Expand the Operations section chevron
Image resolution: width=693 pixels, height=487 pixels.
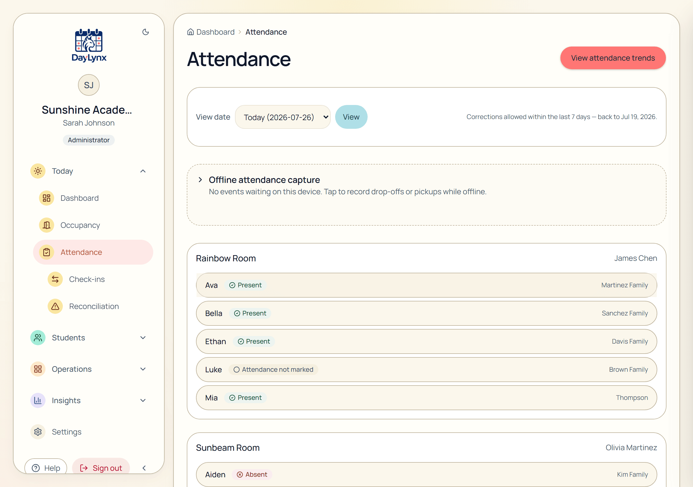pyautogui.click(x=143, y=369)
